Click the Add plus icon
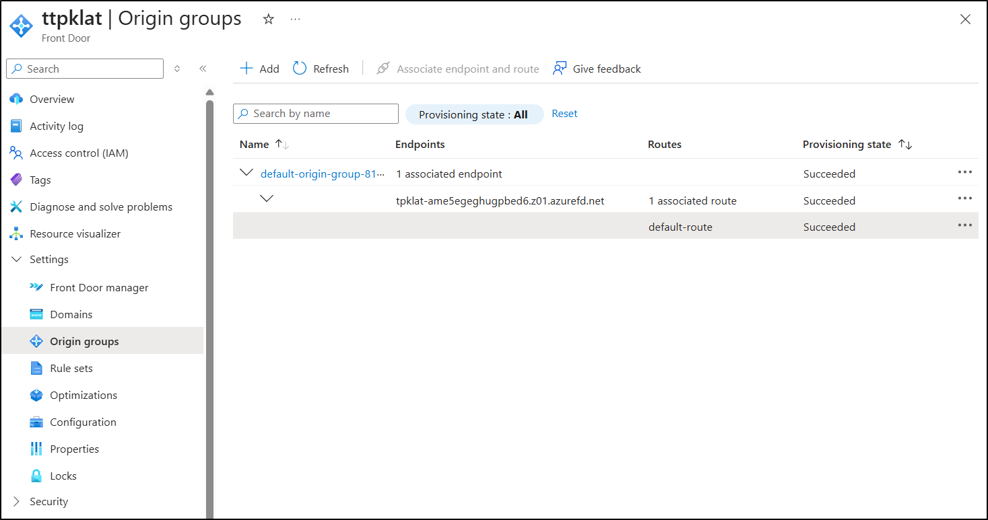988x520 pixels. pos(246,69)
